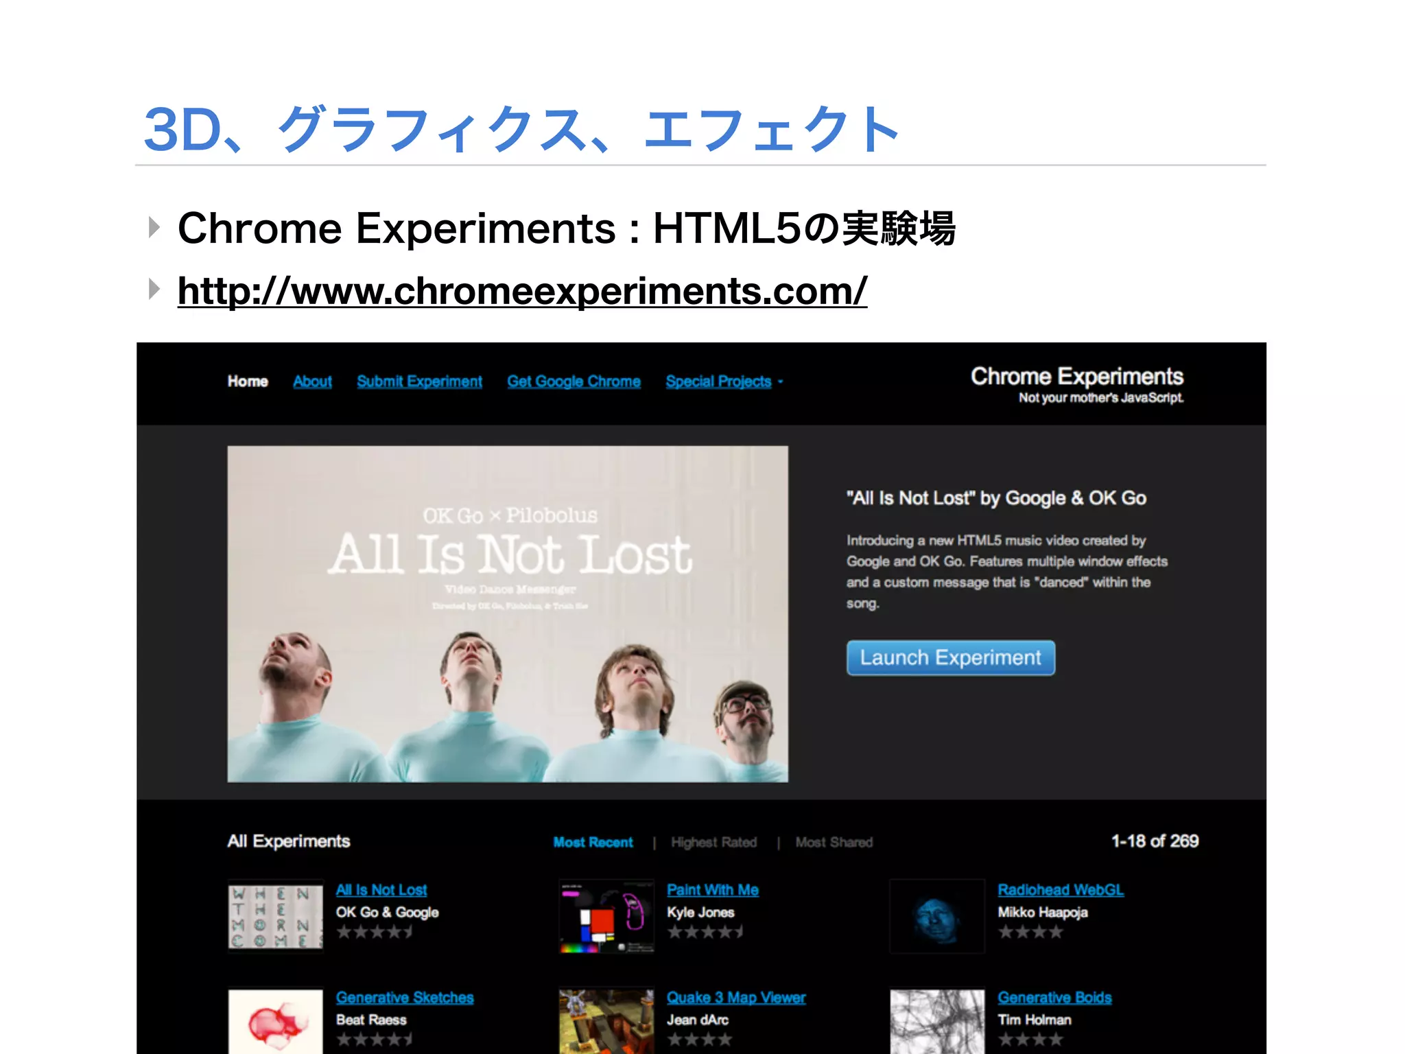Screen dimensions: 1405x1054
Task: Click the author name 'Kyle Jones'
Action: (x=700, y=913)
